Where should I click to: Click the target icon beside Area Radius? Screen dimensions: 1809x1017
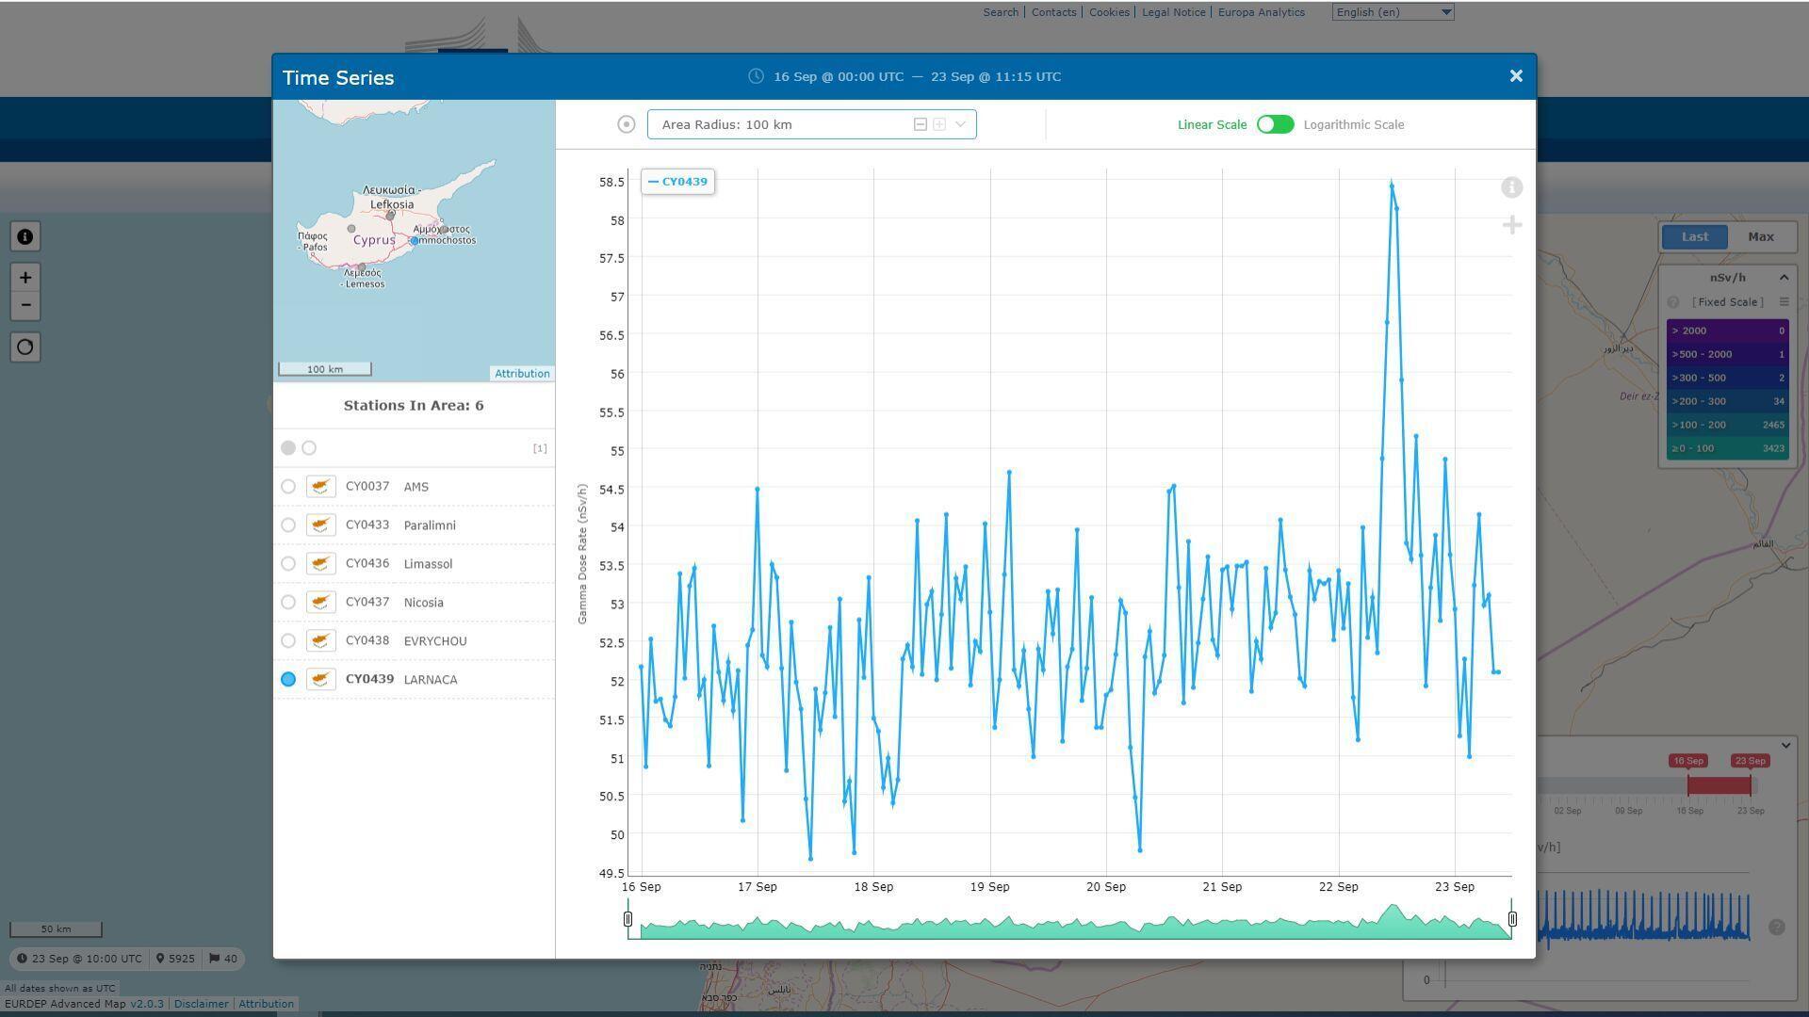pos(626,124)
